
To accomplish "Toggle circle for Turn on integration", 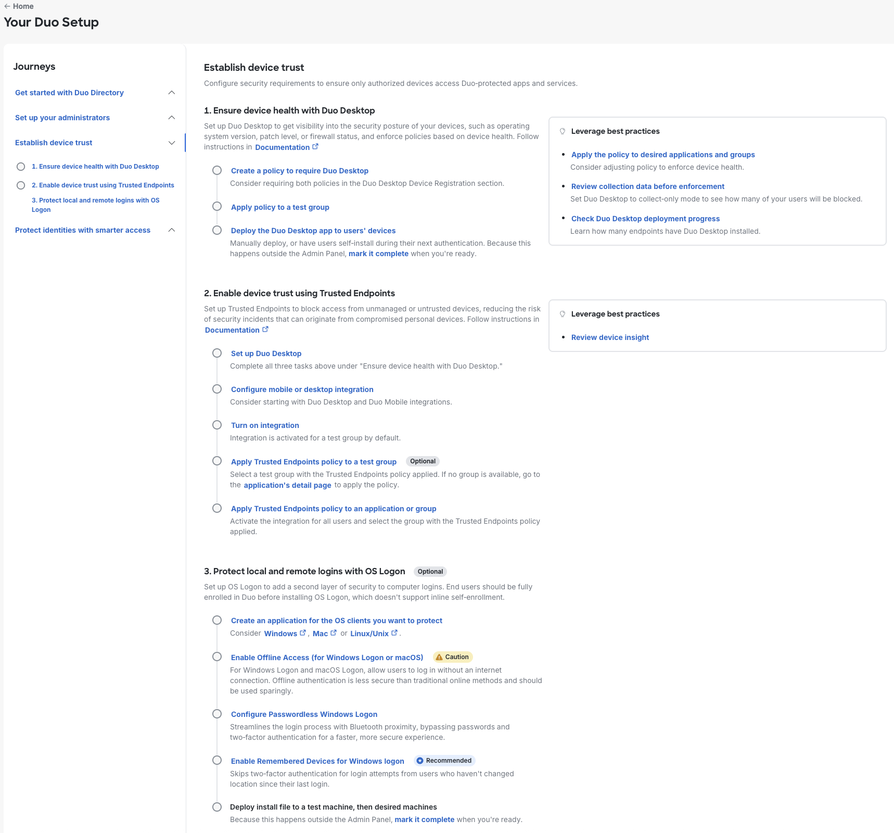I will coord(217,425).
